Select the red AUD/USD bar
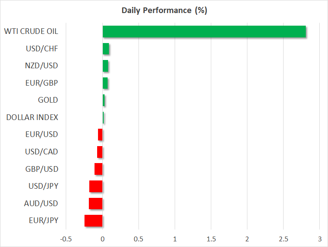The width and height of the screenshot is (328, 247). [96, 204]
